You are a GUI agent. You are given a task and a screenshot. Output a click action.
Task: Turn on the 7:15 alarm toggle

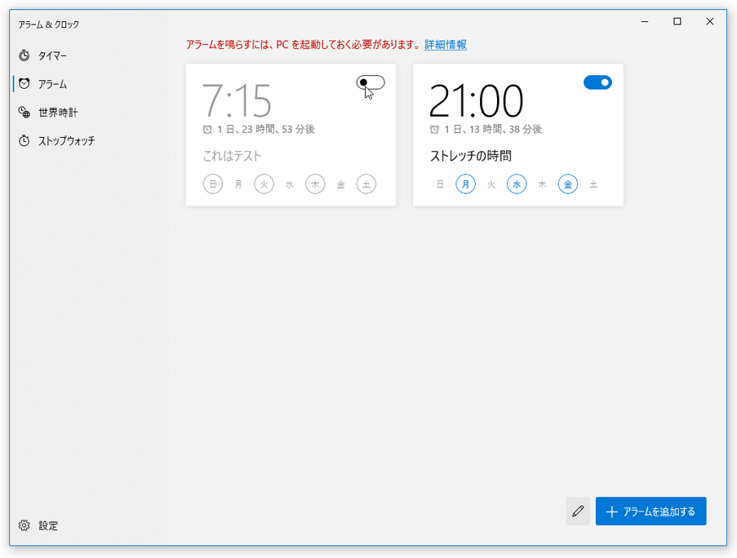[x=371, y=82]
